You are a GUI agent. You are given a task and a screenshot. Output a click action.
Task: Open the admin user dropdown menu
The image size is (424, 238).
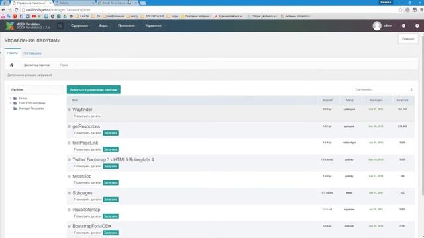pyautogui.click(x=390, y=26)
